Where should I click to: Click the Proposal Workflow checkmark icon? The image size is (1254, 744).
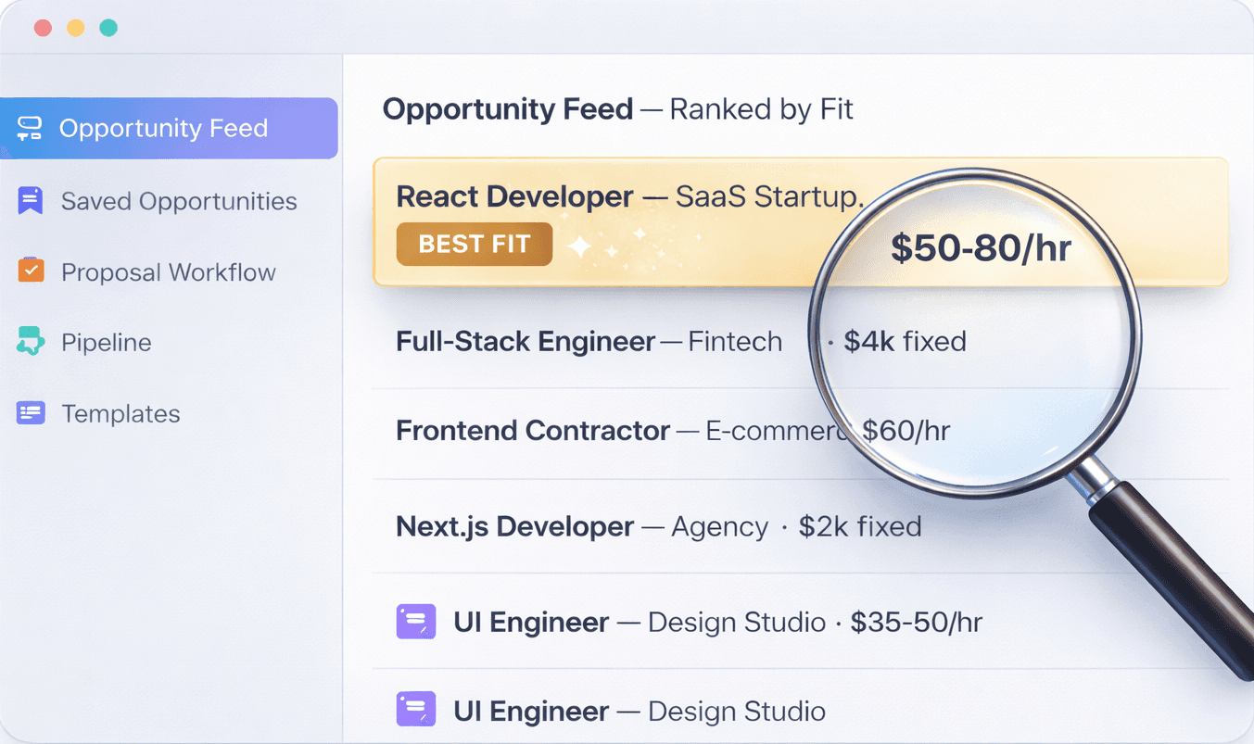pyautogui.click(x=29, y=271)
